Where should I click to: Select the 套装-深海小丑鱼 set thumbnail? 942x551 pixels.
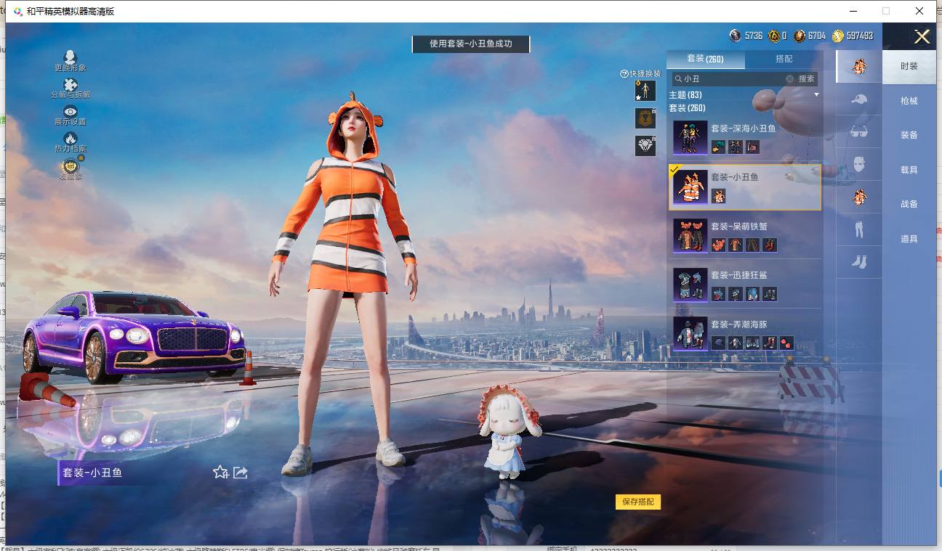pos(690,138)
